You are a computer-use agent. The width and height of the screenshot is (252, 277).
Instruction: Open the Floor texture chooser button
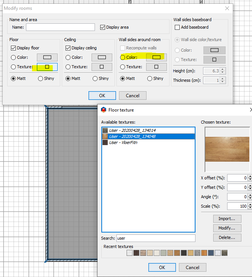[x=47, y=67]
